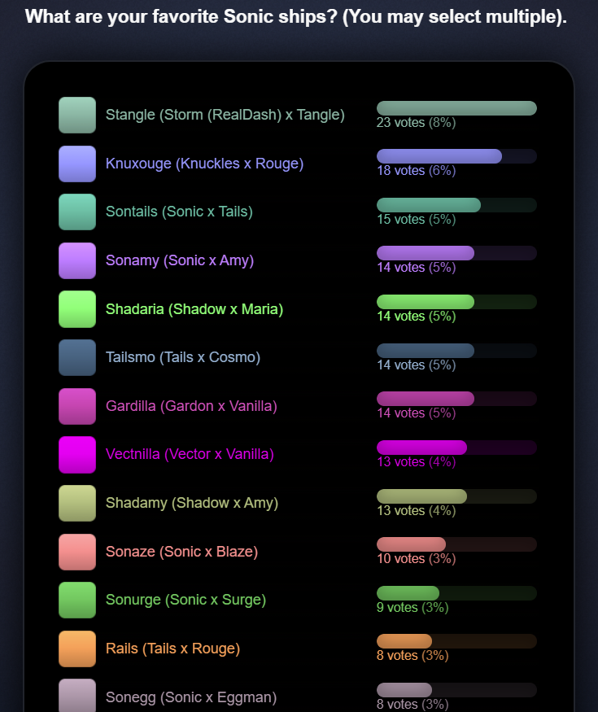The width and height of the screenshot is (598, 712).
Task: Select the 'Knuxouge (Knuckles x Rouge)' label
Action: (x=205, y=164)
